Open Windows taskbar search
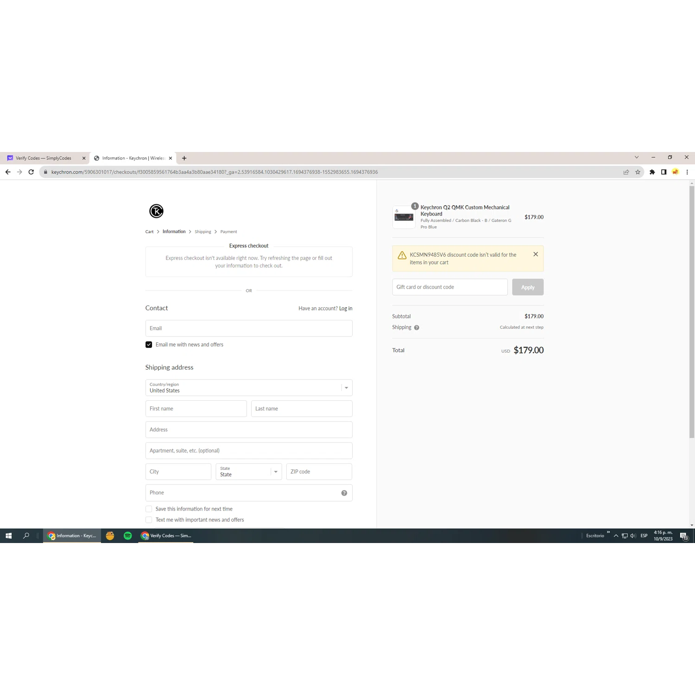695x695 pixels. pyautogui.click(x=26, y=536)
